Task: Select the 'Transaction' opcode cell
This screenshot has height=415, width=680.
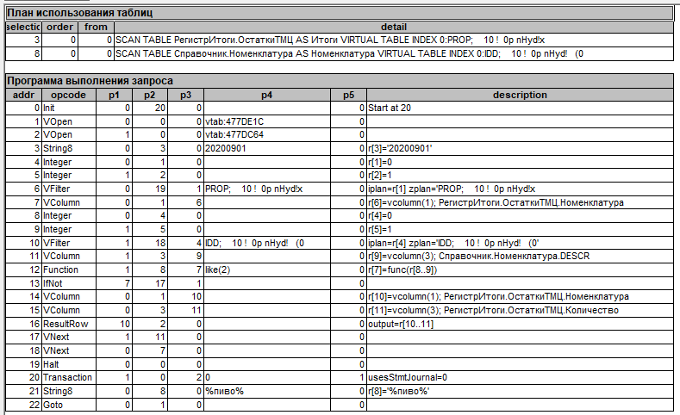Action: [69, 377]
